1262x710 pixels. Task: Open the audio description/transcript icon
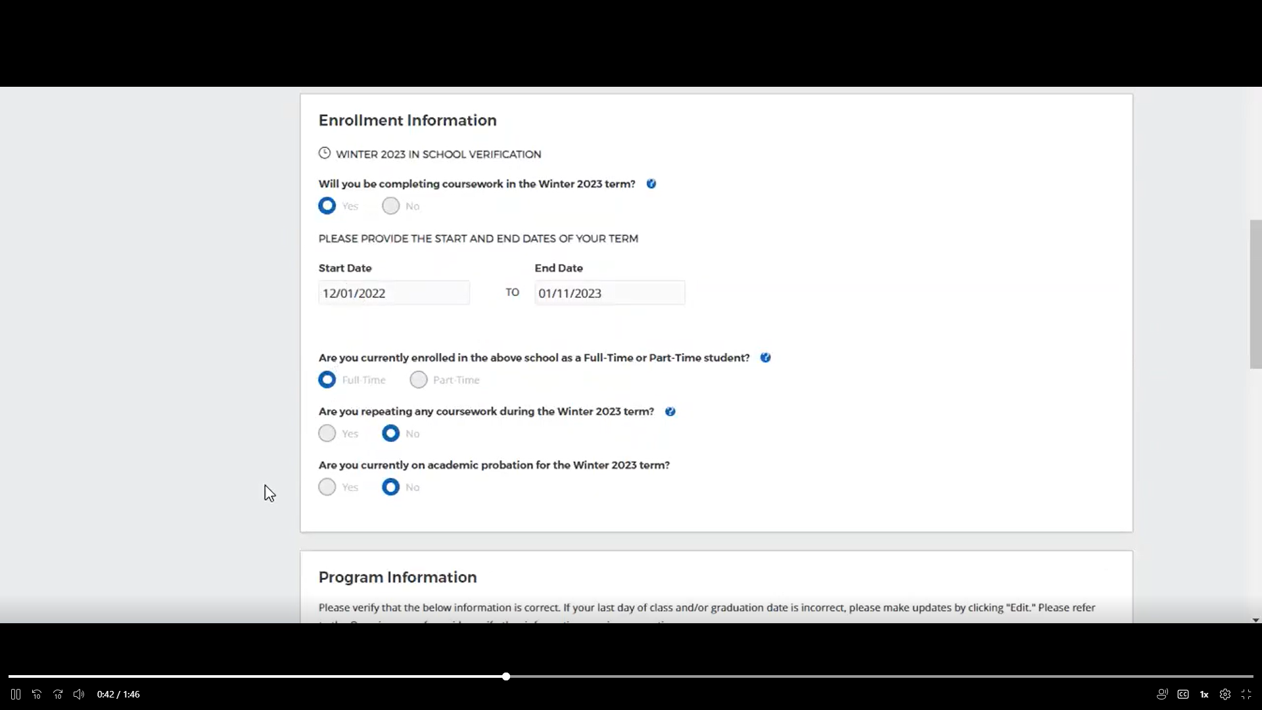point(1162,694)
